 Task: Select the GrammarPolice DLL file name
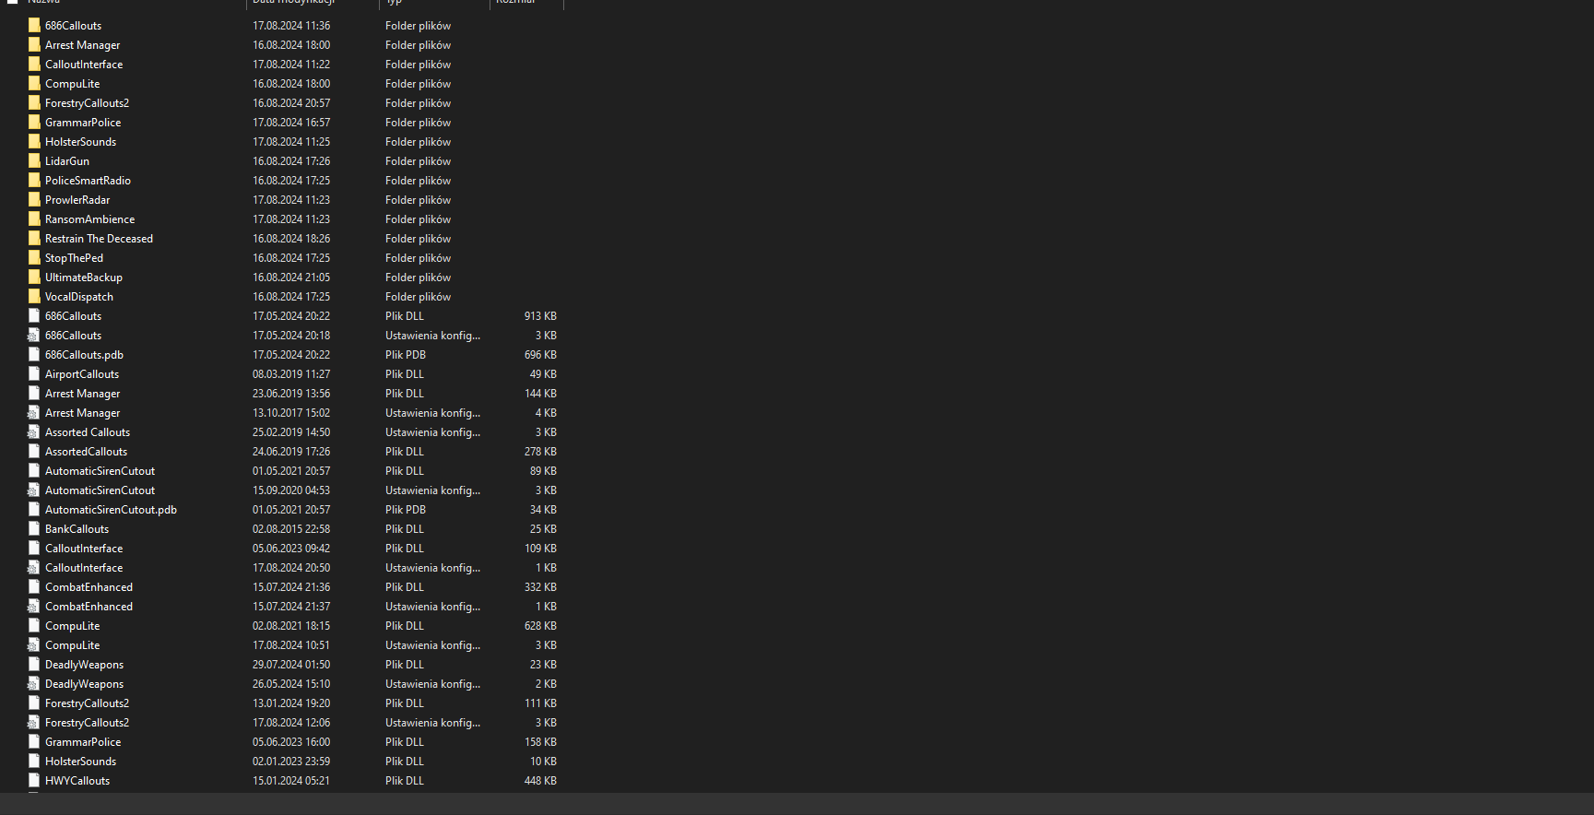(x=83, y=742)
